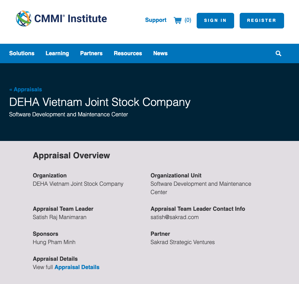Click the partner Sakrad Strategic Ventures
The height and width of the screenshot is (284, 299).
183,242
